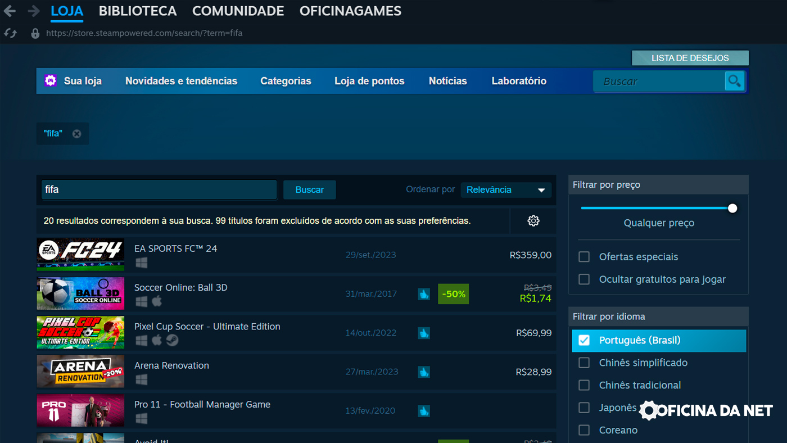Viewport: 787px width, 443px height.
Task: Collapse Filtrar por idioma panel header
Action: 658,317
